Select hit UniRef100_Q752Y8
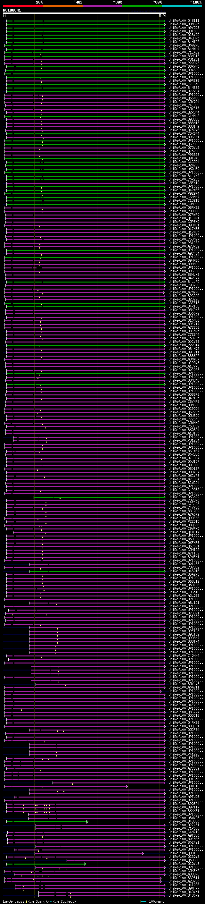The width and height of the screenshot is (205, 904). [184, 130]
